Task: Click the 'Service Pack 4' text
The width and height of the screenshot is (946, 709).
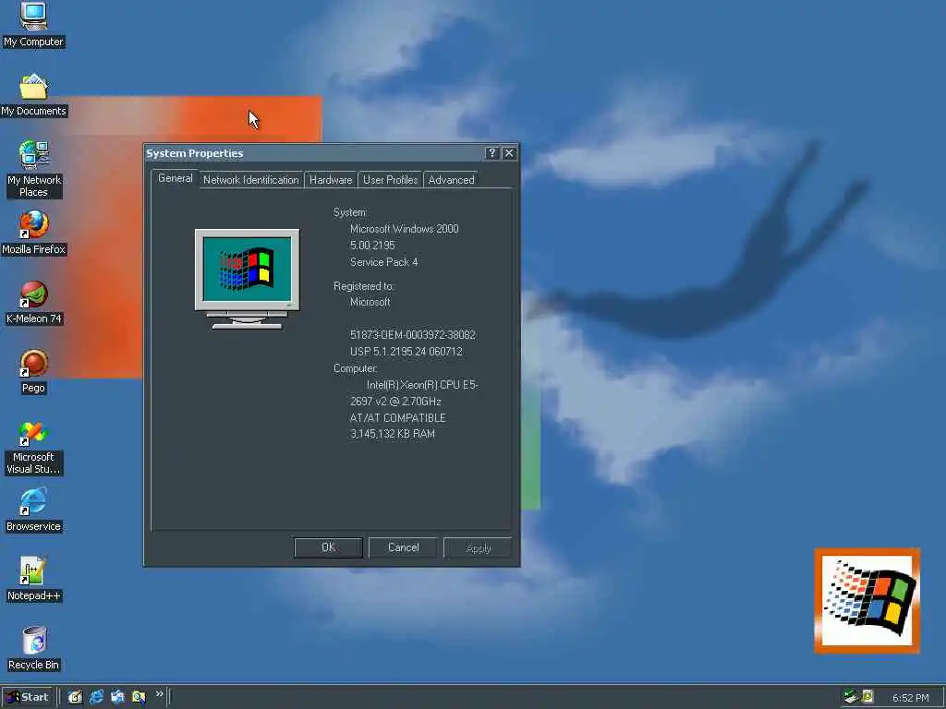Action: tap(383, 262)
